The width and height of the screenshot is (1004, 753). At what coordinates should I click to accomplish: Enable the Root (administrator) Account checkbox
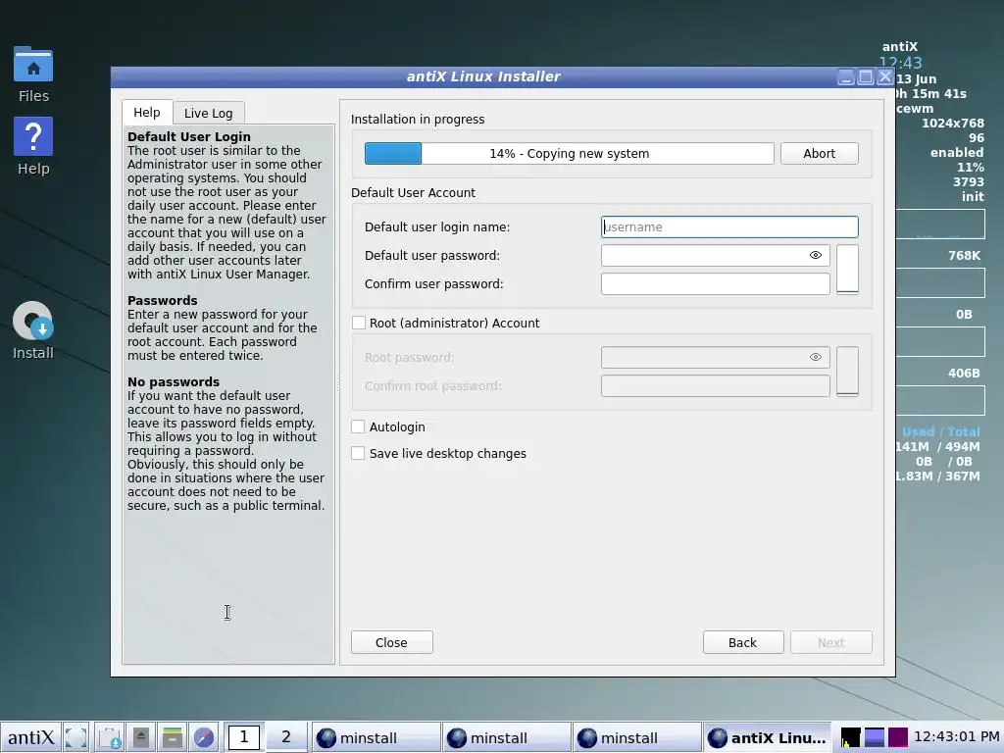359,323
